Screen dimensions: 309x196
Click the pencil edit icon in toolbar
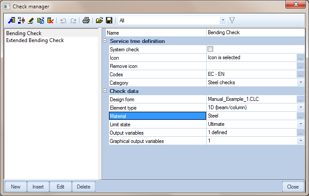point(31,20)
